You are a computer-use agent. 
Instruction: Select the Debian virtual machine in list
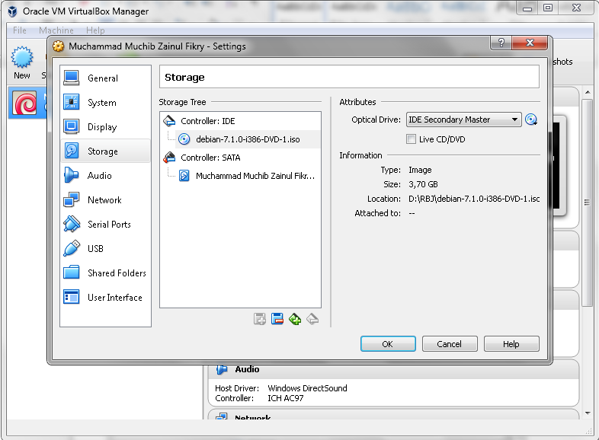(x=27, y=103)
